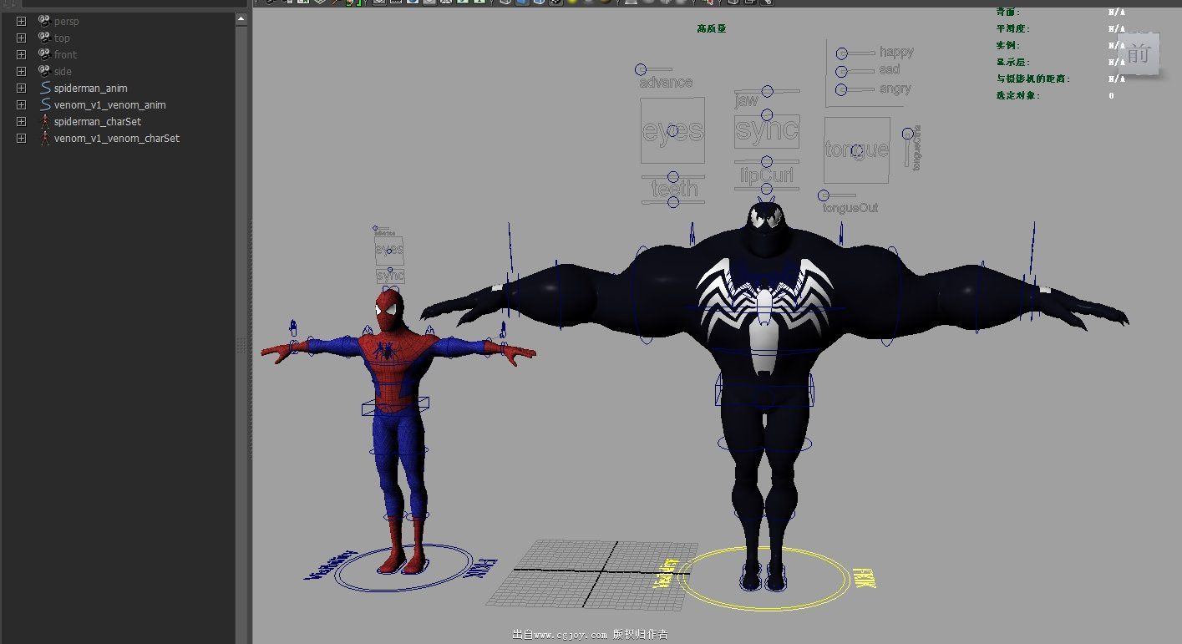Click the blue FKIK control beside Spider-Man

pyautogui.click(x=489, y=570)
